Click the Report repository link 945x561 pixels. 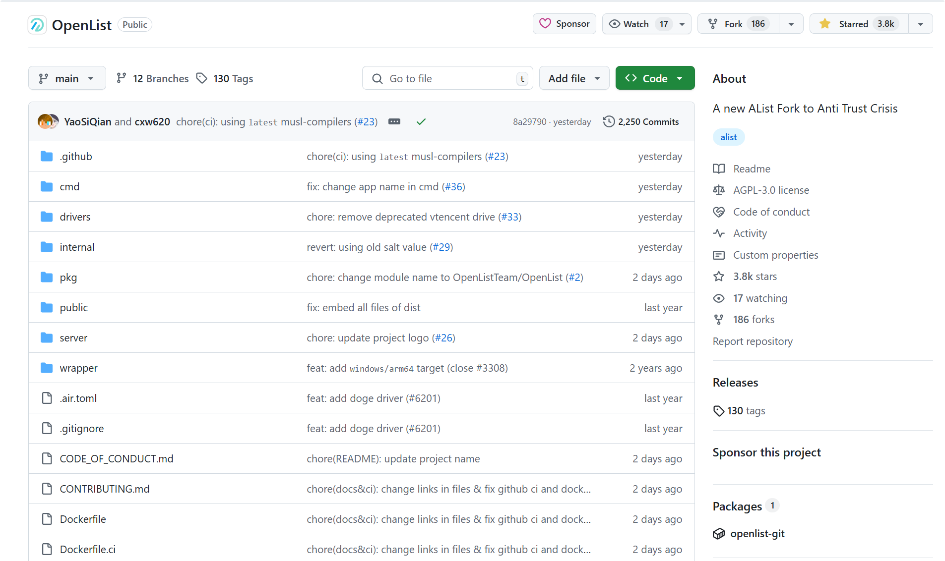[x=753, y=341]
